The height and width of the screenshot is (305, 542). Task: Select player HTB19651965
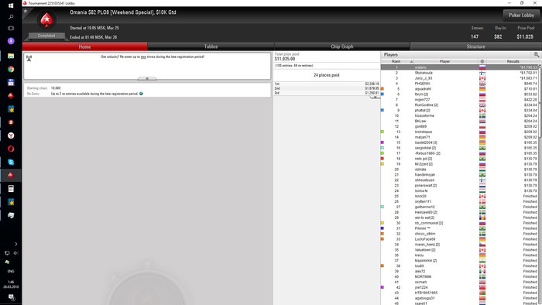click(460, 293)
